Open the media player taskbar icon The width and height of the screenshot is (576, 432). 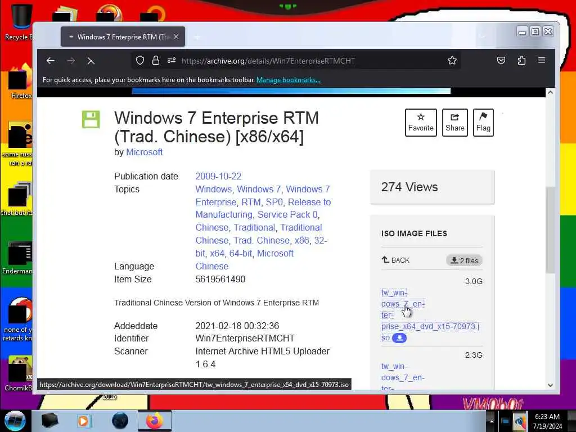(83, 421)
